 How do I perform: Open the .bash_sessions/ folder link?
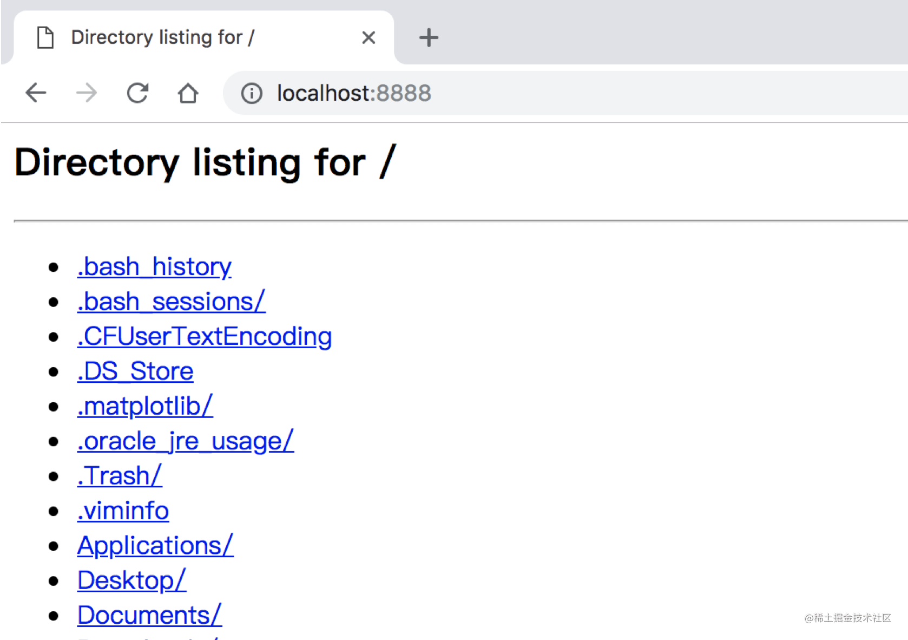(171, 302)
